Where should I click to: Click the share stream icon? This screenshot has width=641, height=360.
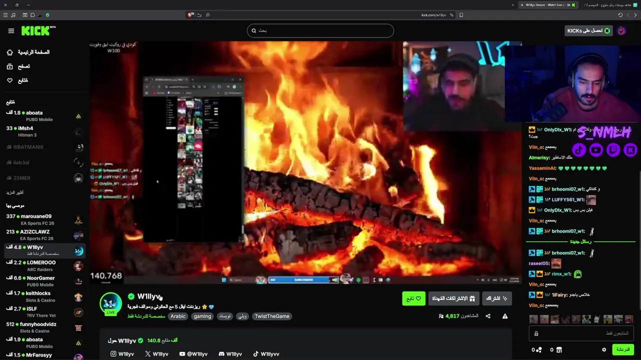pos(488,316)
